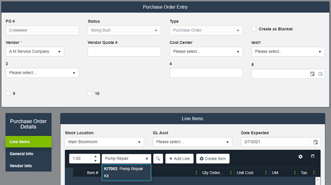This screenshot has width=331, height=185.
Task: Enable the Create as Blanket checkbox
Action: [x=254, y=29]
